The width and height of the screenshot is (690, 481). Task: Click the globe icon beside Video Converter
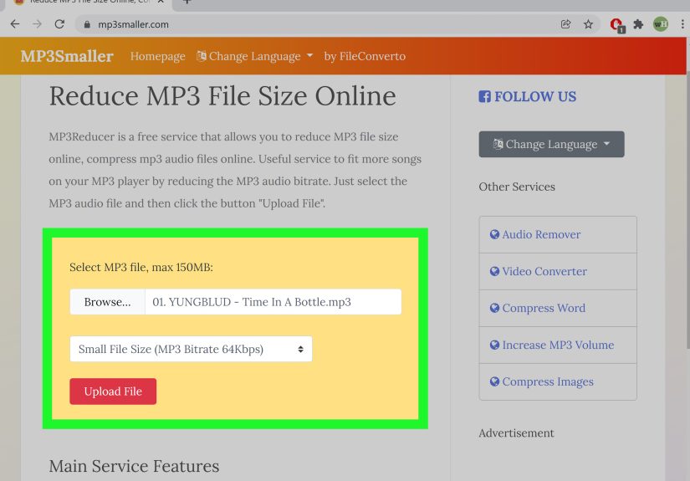click(x=494, y=272)
